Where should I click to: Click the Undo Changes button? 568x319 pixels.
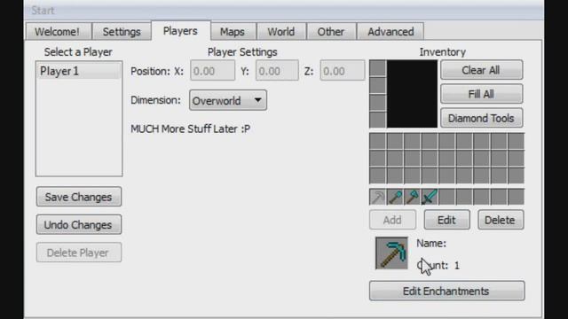79,224
